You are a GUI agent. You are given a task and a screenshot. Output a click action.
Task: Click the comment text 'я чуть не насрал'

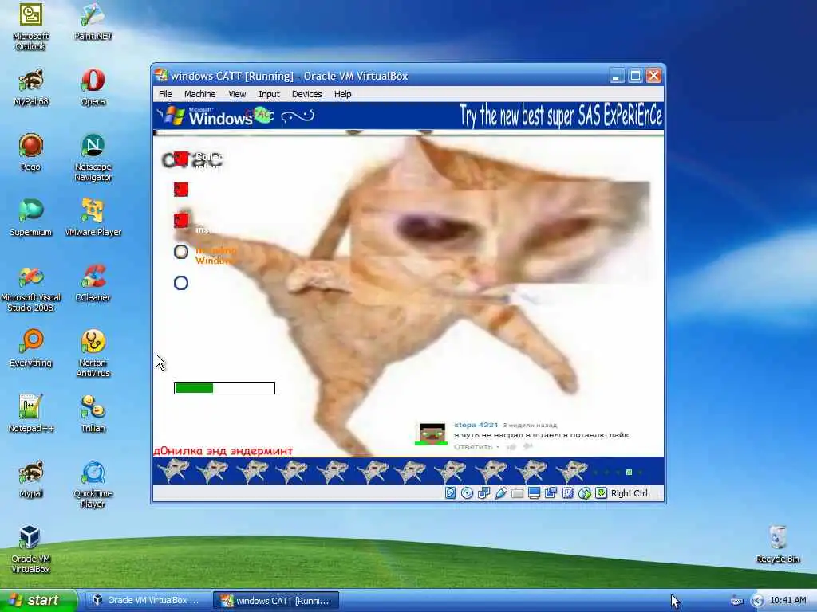(541, 435)
